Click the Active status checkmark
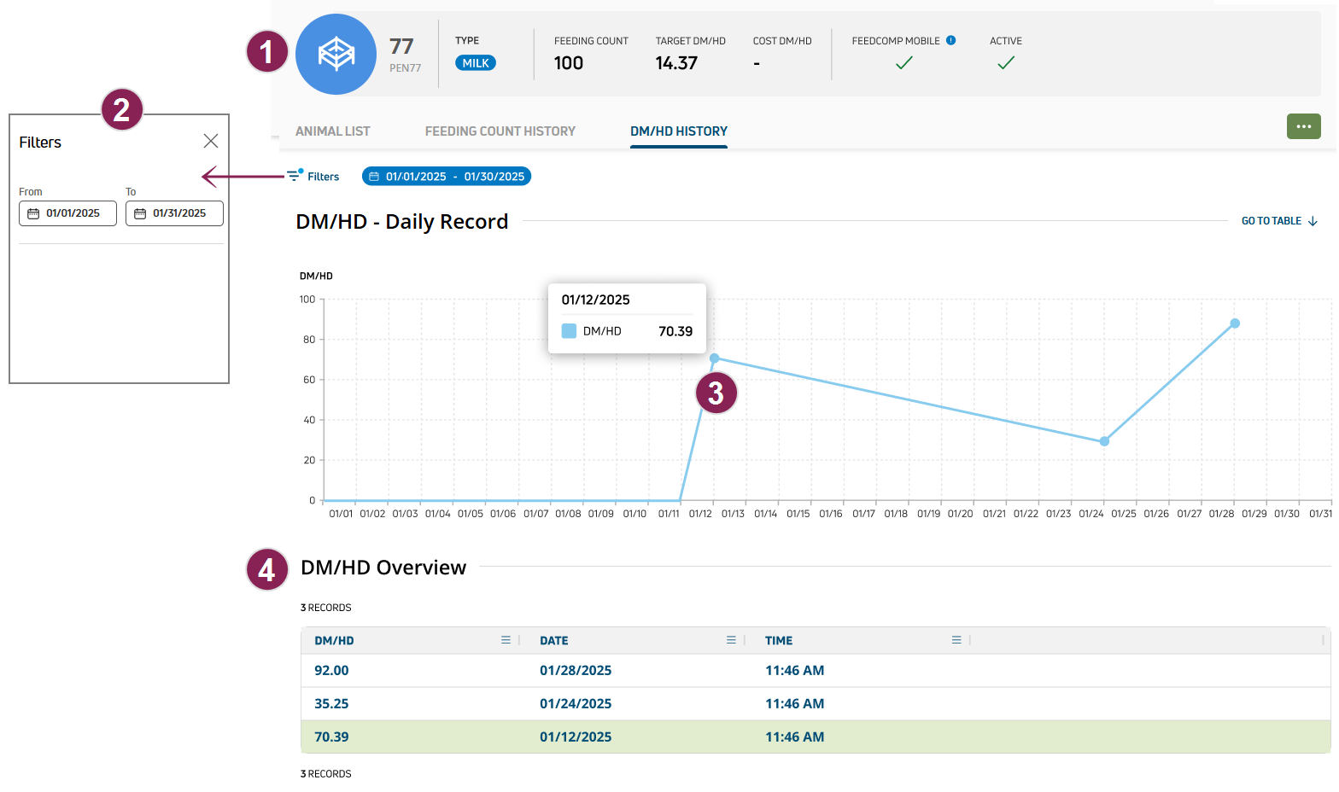 [x=1006, y=62]
